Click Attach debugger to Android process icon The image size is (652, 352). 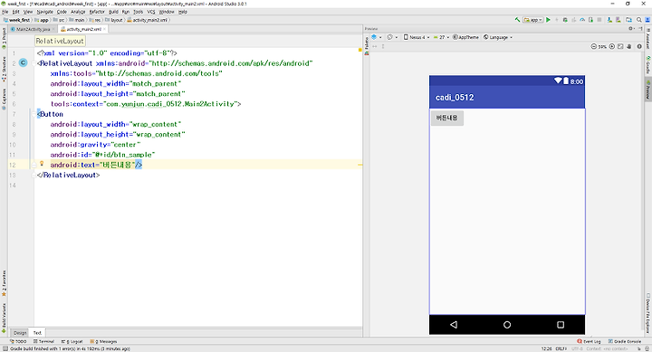click(x=590, y=20)
